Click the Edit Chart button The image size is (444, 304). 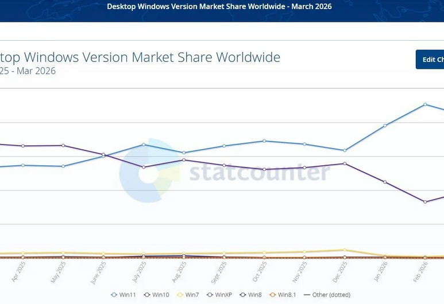432,60
